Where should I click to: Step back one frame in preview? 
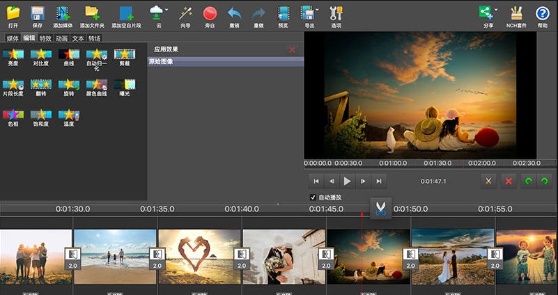tap(332, 182)
